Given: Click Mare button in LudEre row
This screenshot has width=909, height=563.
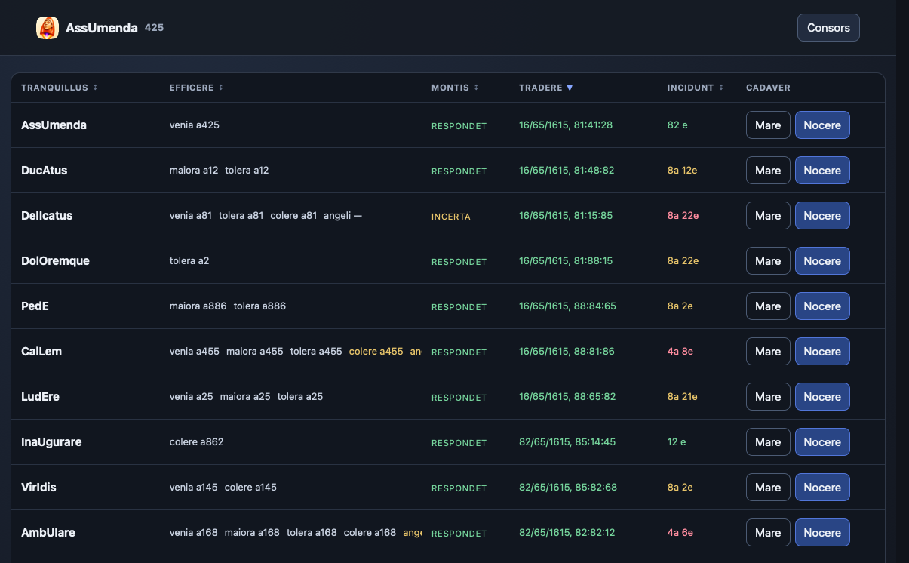Looking at the screenshot, I should 768,397.
